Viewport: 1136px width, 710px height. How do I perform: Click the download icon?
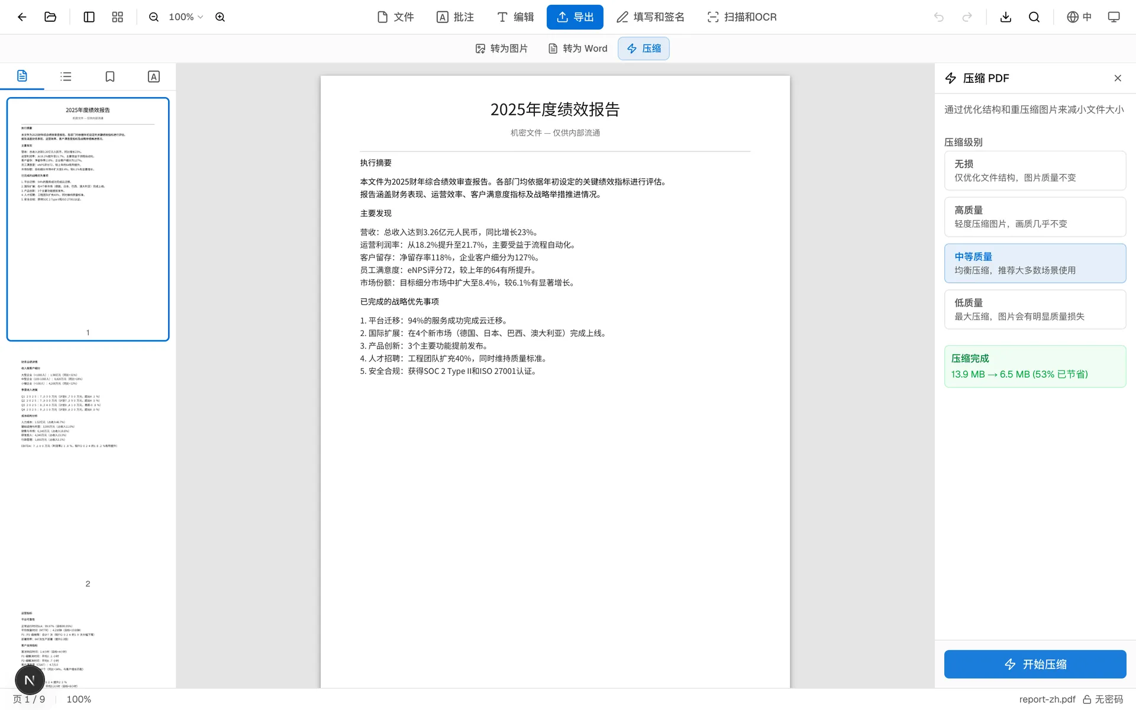point(1006,17)
